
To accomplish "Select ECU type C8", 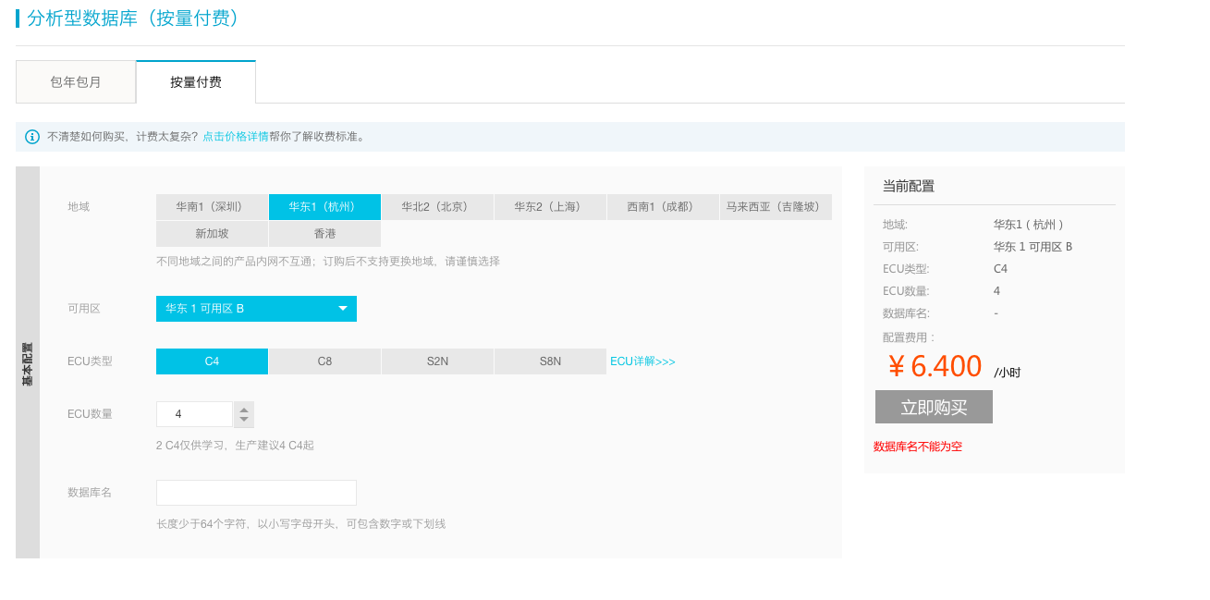I will pos(324,361).
